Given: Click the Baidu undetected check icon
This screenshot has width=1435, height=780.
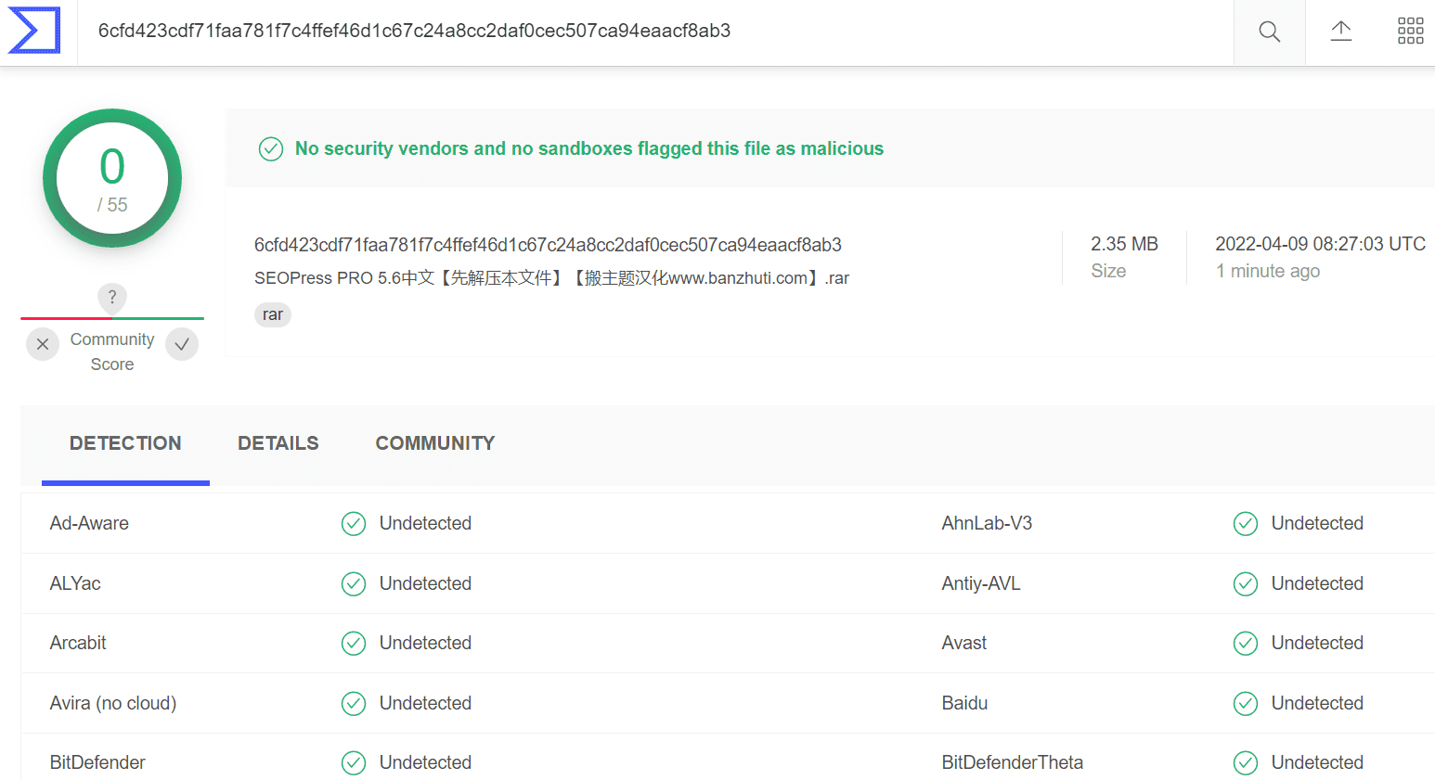Looking at the screenshot, I should click(x=1246, y=704).
